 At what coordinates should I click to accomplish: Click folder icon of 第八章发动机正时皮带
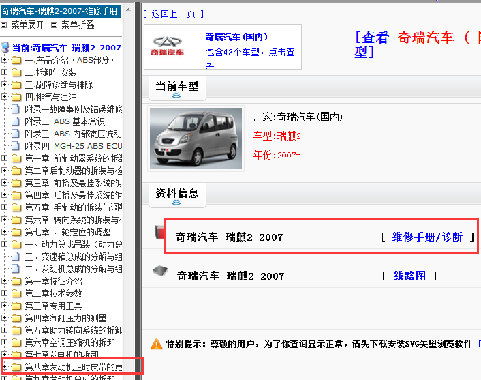(16, 367)
